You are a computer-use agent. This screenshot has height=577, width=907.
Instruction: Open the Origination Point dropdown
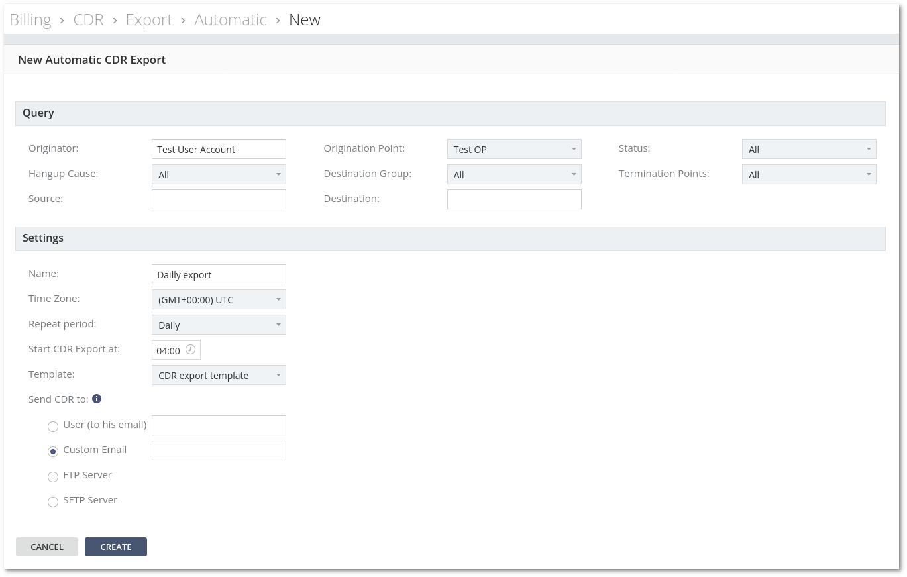click(x=513, y=150)
